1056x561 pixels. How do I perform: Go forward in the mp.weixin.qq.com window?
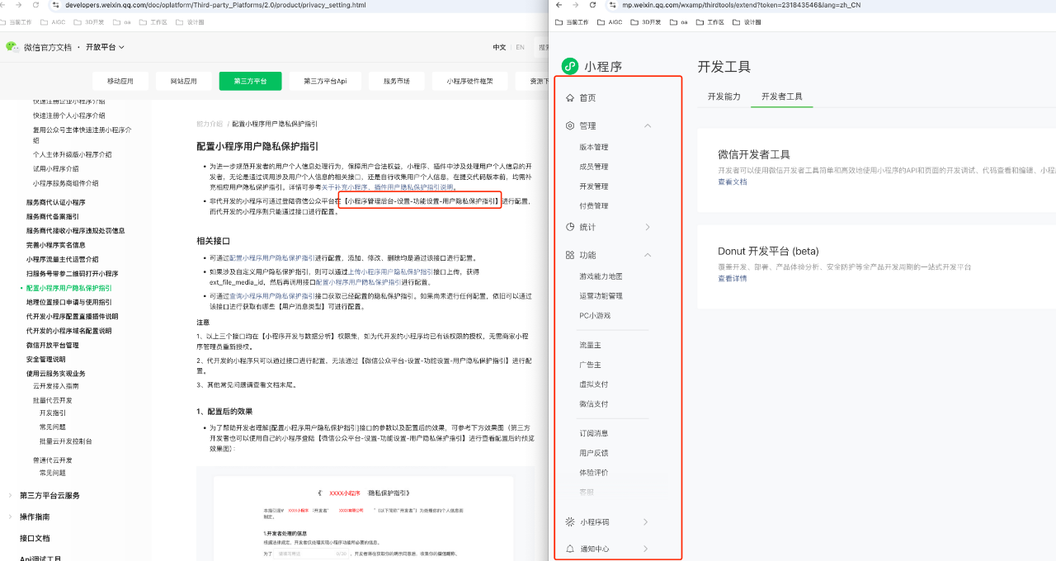pos(576,4)
